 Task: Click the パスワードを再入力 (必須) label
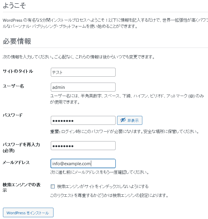pos(21,147)
